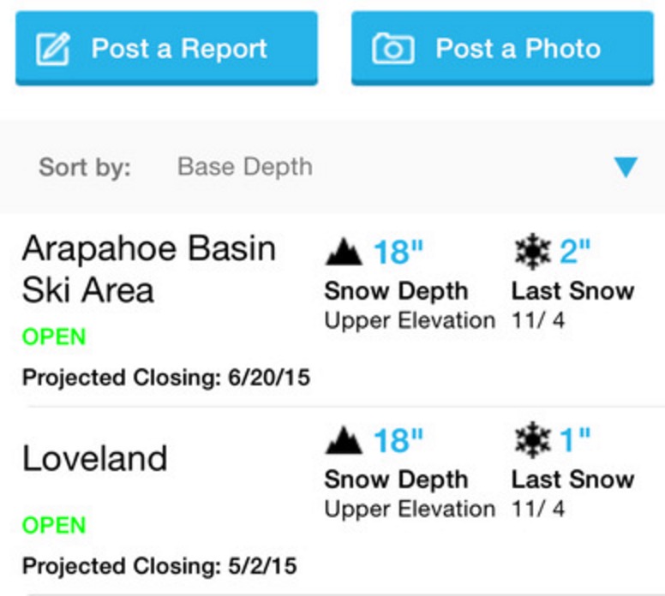Tap Arapahoe Basin's OPEN status
Viewport: 665px width, 596px height.
[54, 337]
